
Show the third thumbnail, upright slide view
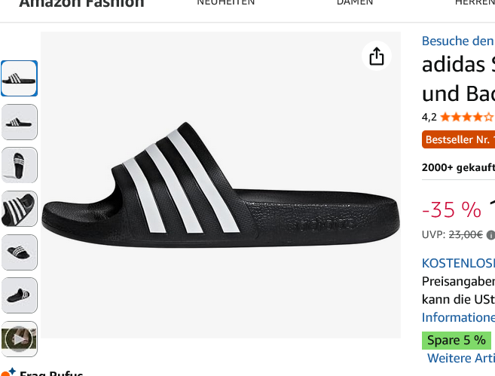click(20, 165)
